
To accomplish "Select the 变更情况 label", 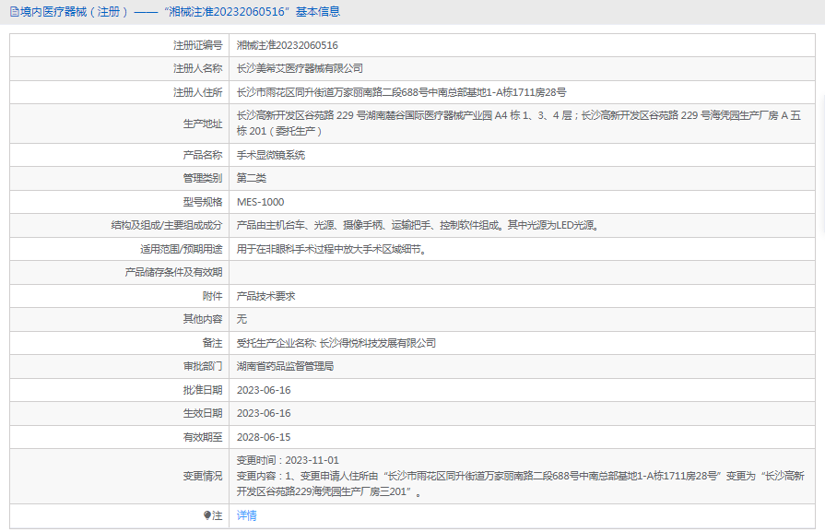I will 203,477.
